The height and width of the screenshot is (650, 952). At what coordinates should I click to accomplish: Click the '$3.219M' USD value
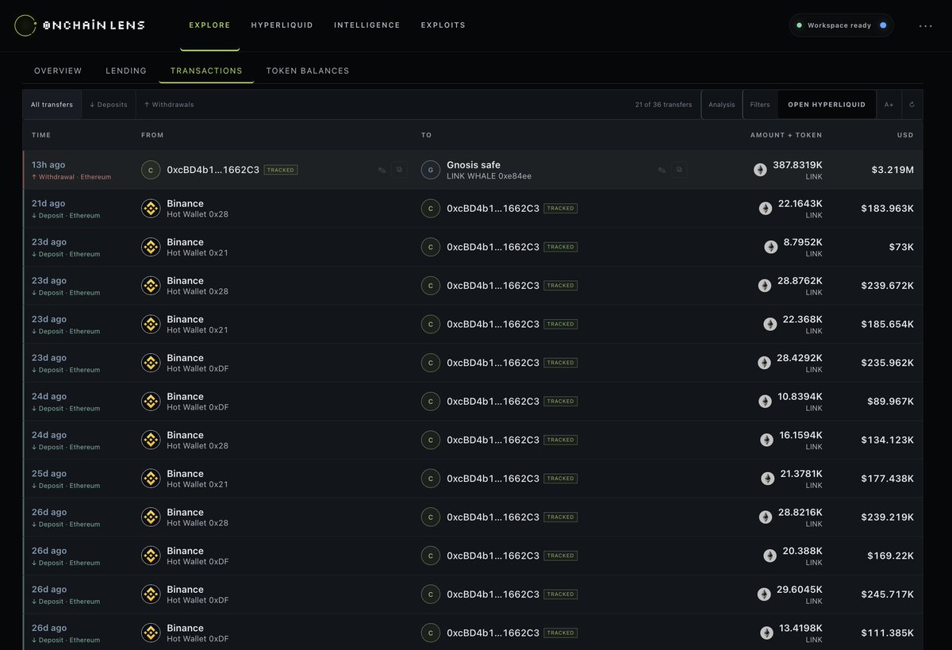coord(892,170)
